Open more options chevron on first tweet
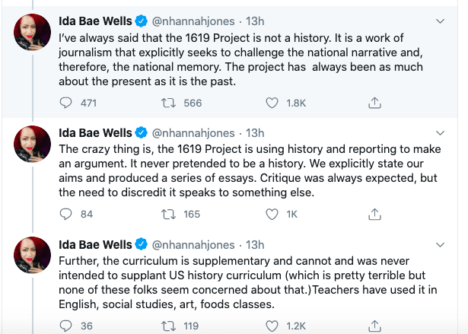Viewport: 468px width, 334px height. point(441,21)
